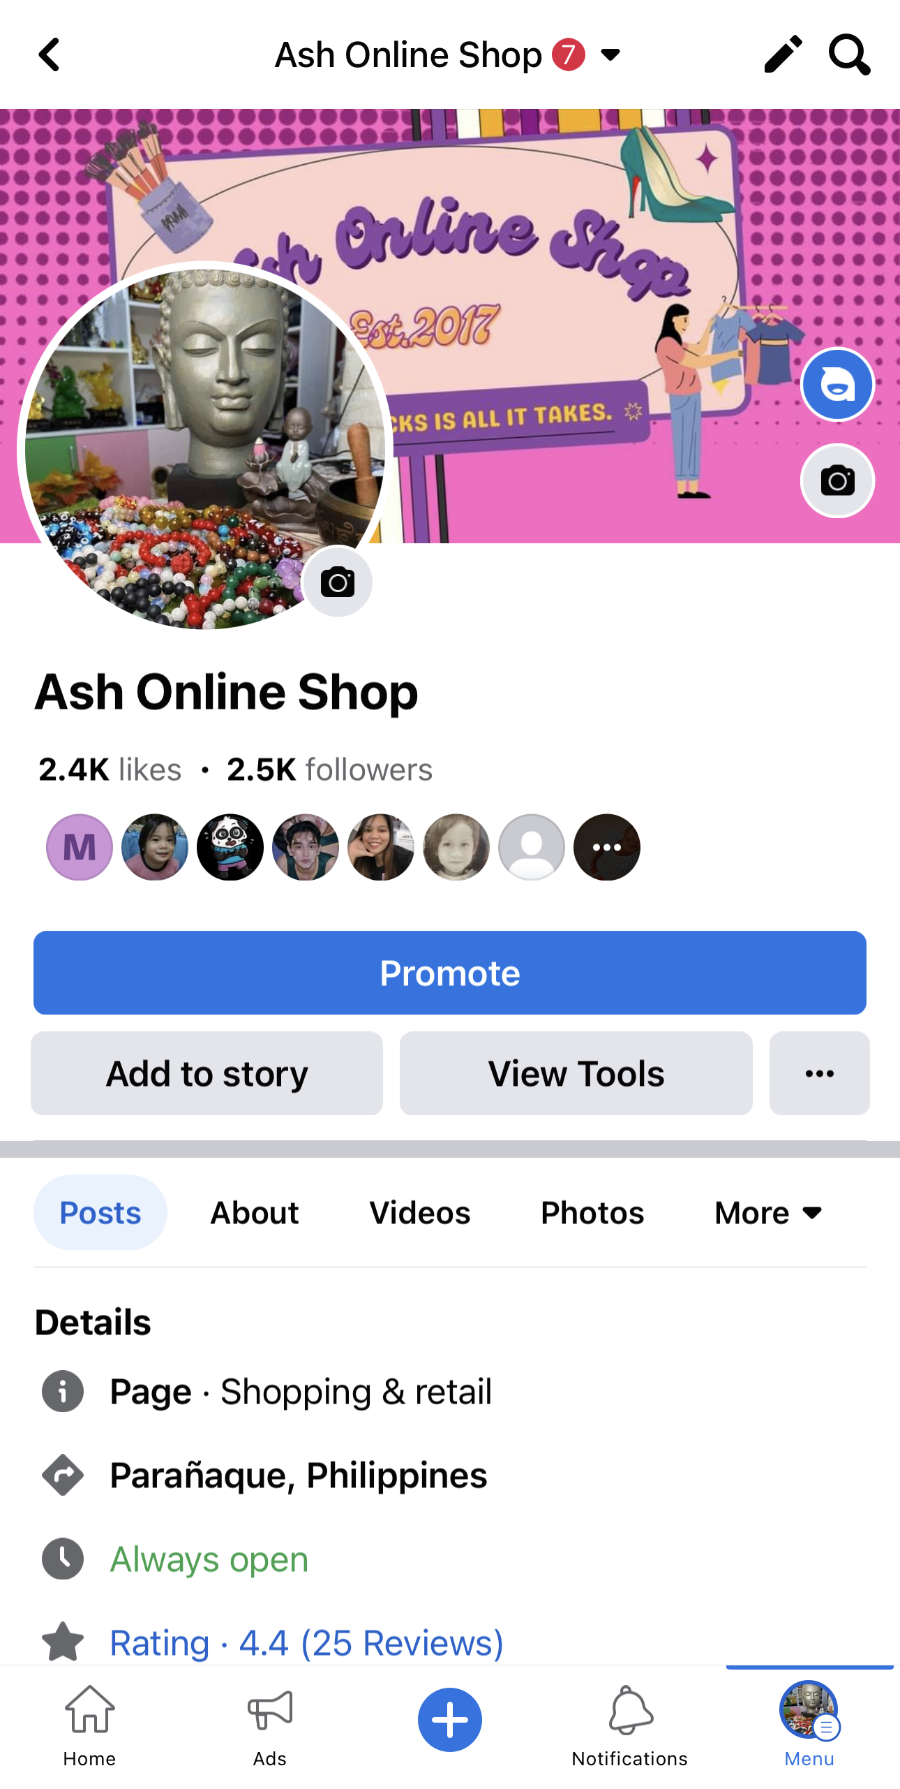
Task: Change cover photo via camera icon
Action: [837, 481]
